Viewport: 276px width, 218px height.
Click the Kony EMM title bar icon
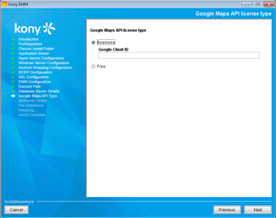tap(4, 4)
